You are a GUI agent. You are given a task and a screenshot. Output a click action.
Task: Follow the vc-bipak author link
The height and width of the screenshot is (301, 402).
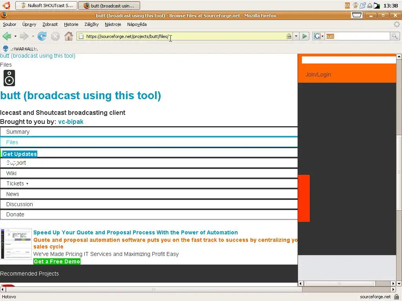[x=71, y=121]
